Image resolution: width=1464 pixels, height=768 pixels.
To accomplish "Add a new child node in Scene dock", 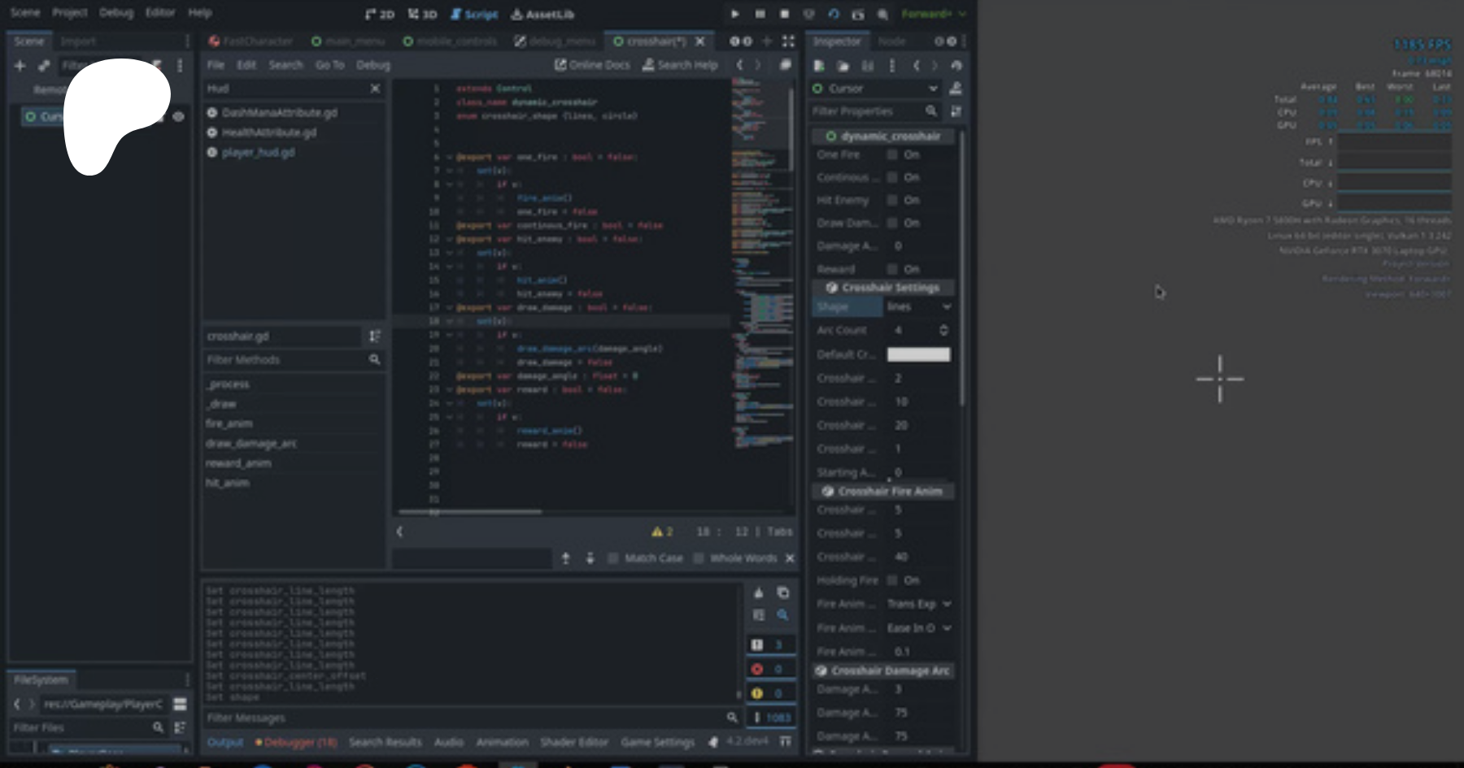I will (x=20, y=66).
